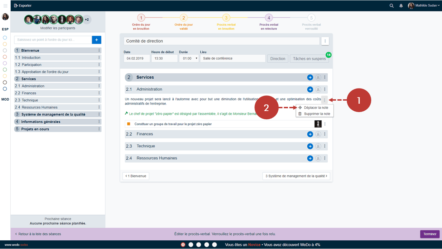
Task: Open three-dot menu beside Comité de direction title
Action: [x=325, y=41]
